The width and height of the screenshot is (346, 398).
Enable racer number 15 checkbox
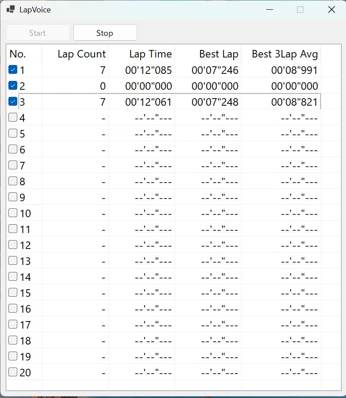pyautogui.click(x=13, y=292)
